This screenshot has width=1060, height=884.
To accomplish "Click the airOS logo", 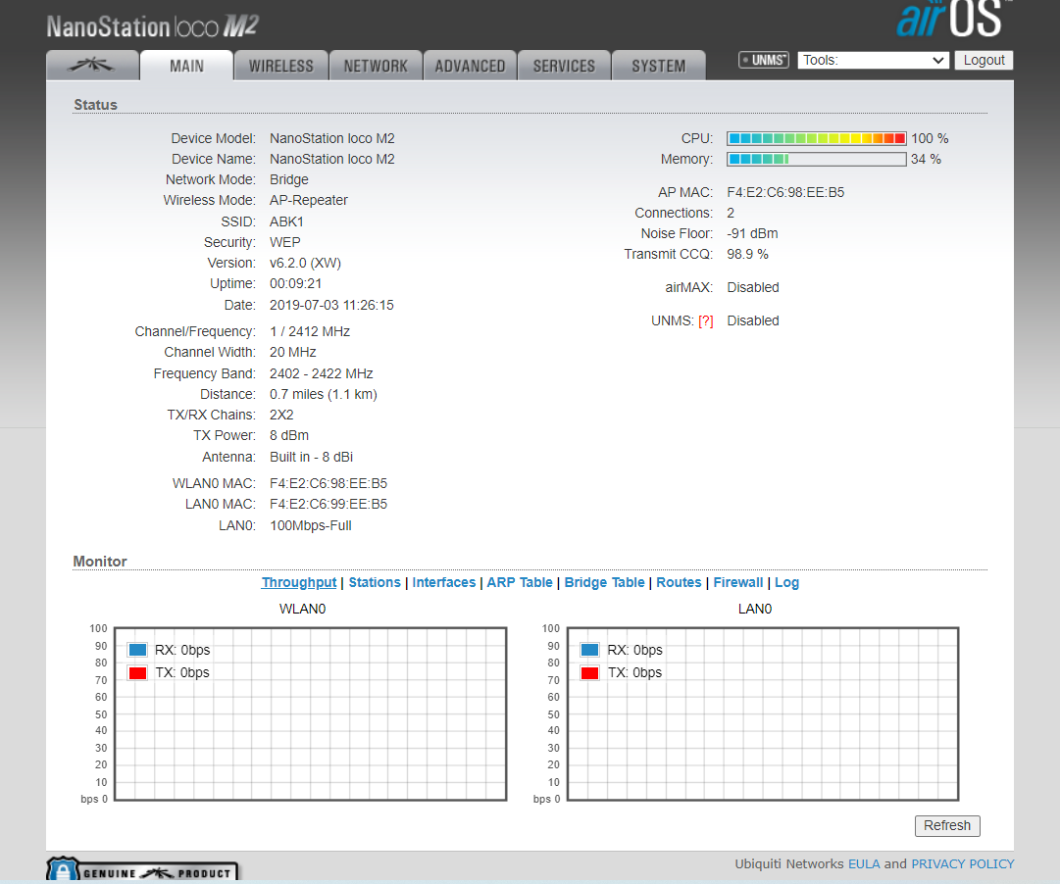I will (953, 19).
